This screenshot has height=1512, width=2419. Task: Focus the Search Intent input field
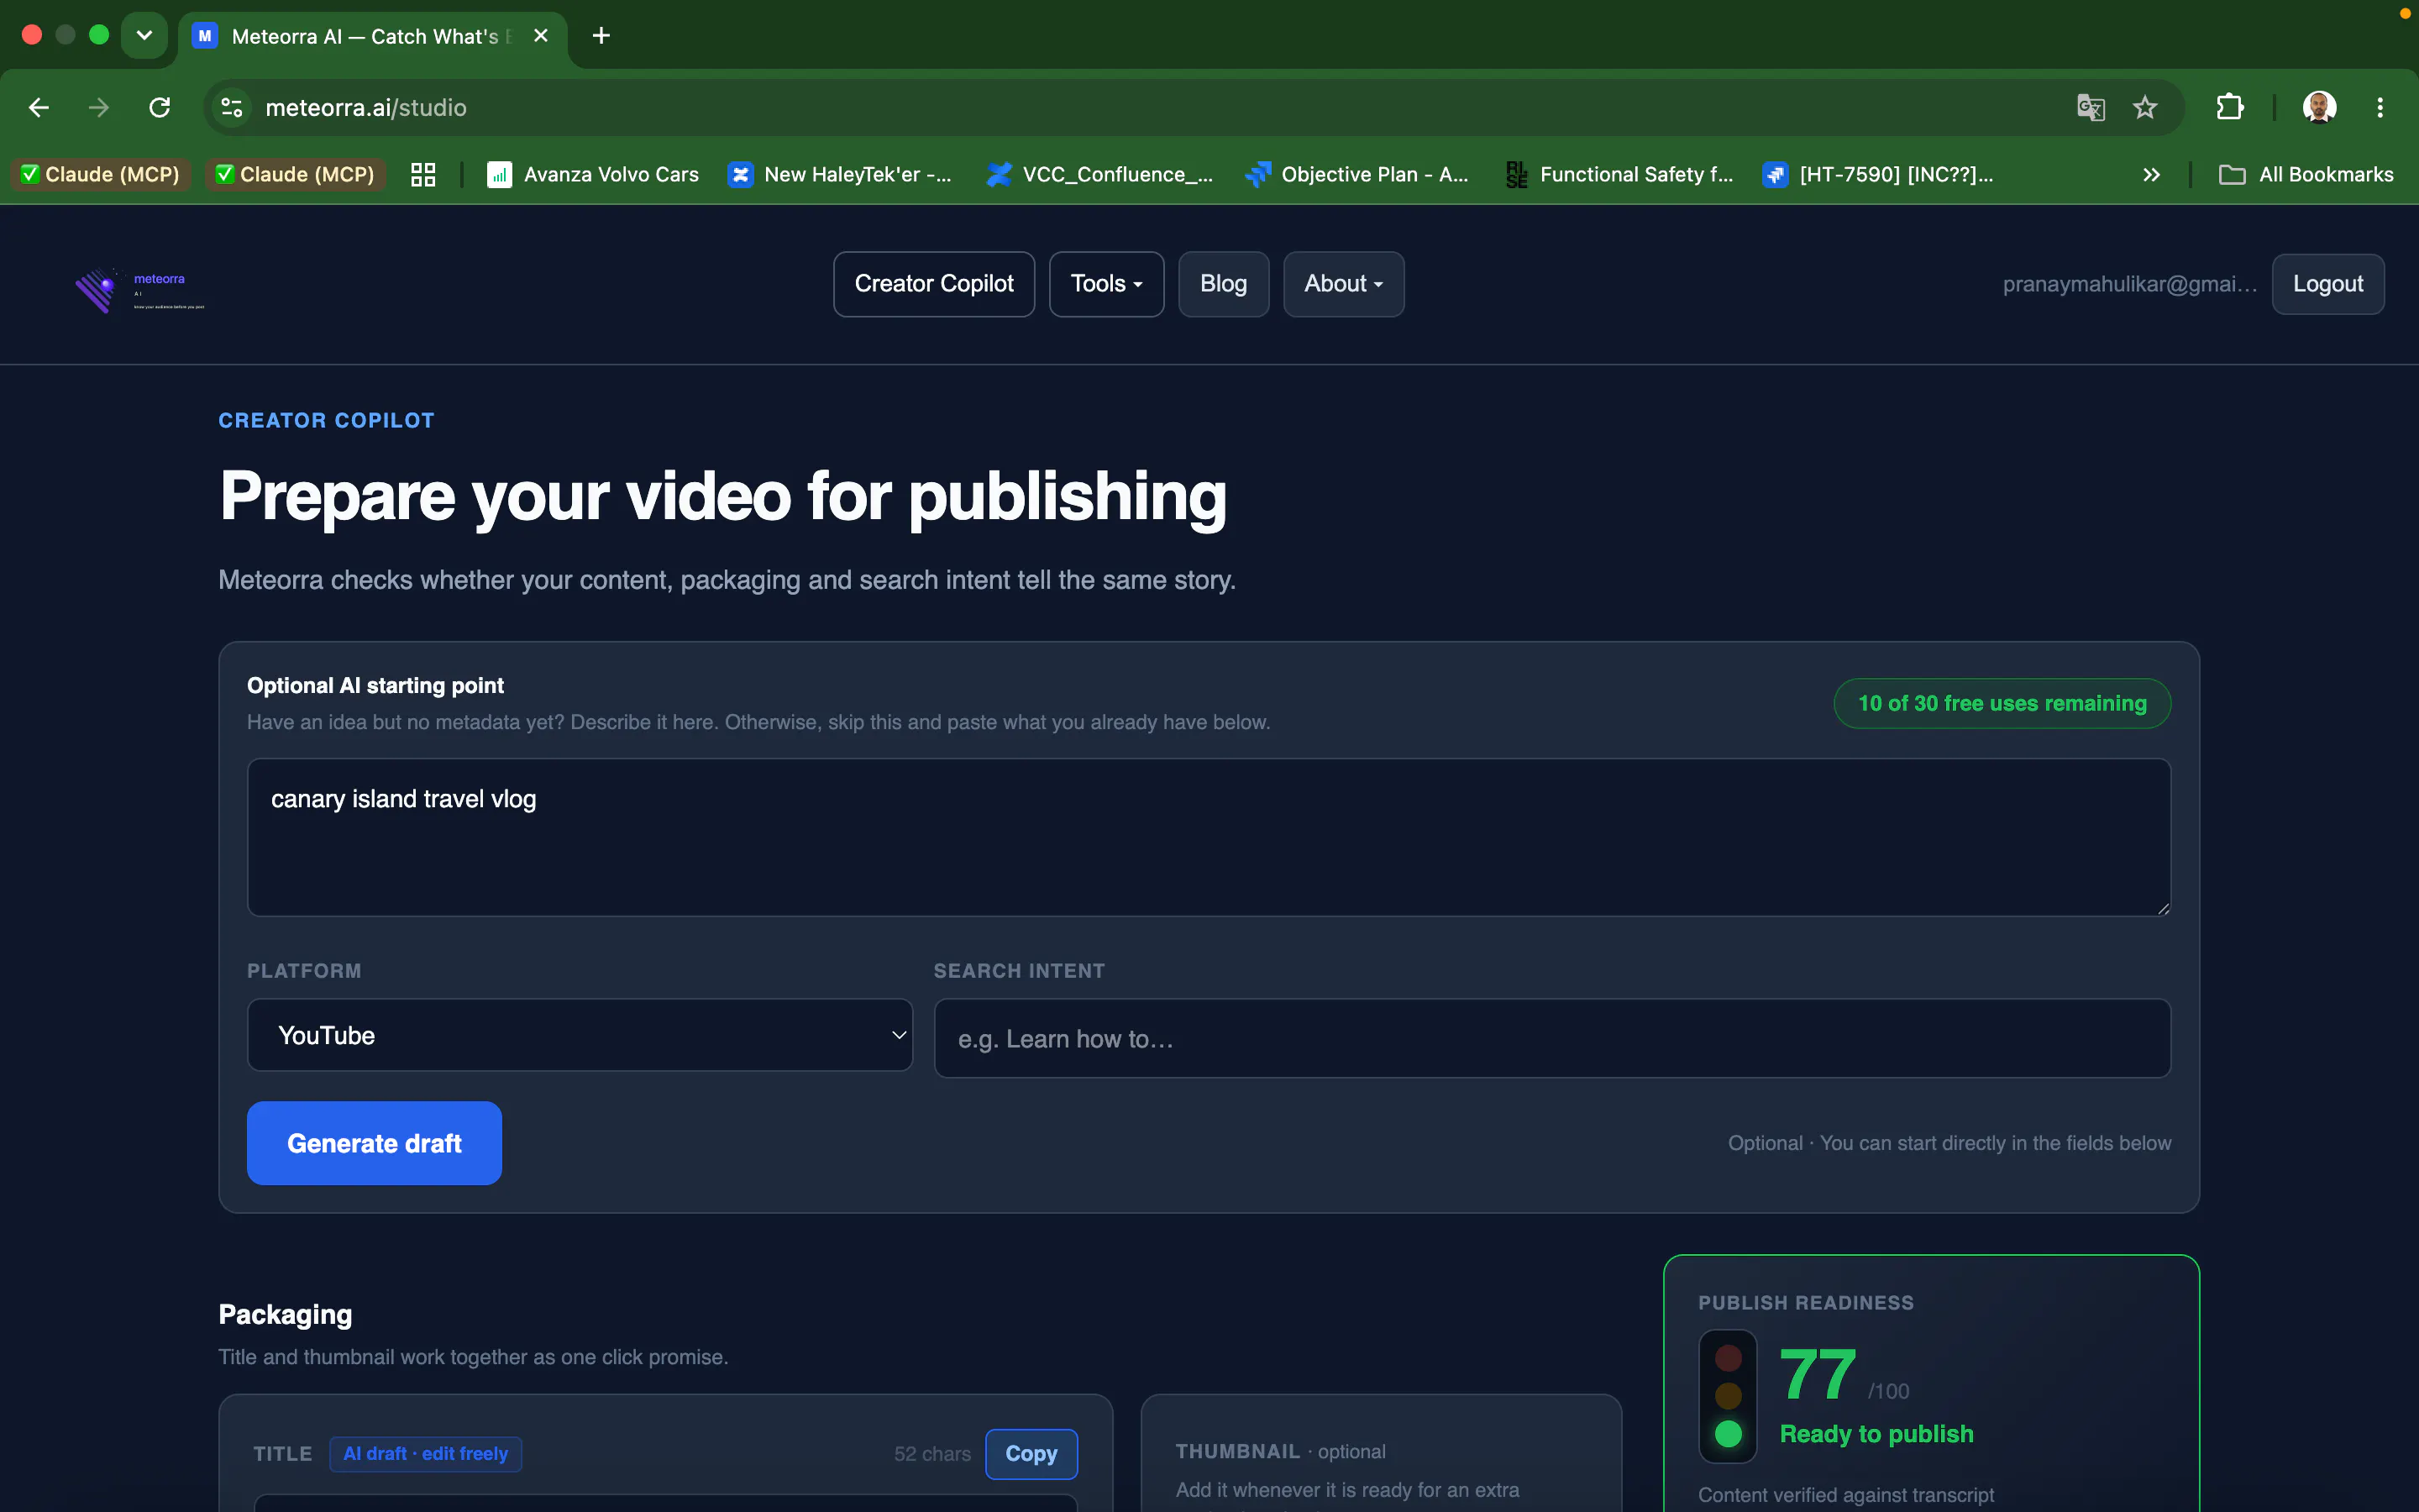tap(1551, 1038)
